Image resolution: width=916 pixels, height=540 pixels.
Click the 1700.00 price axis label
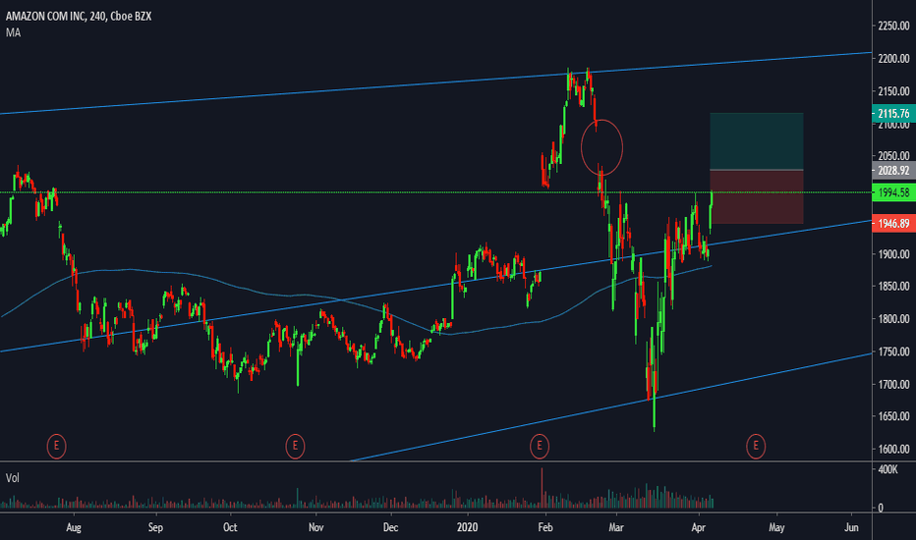tap(893, 384)
